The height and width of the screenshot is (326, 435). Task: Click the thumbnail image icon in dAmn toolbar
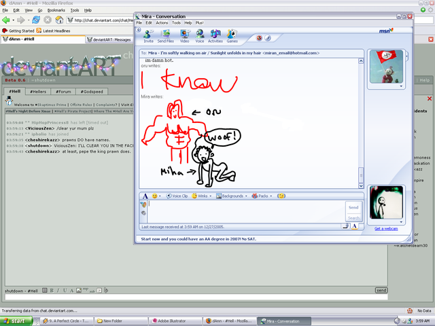pos(79,290)
